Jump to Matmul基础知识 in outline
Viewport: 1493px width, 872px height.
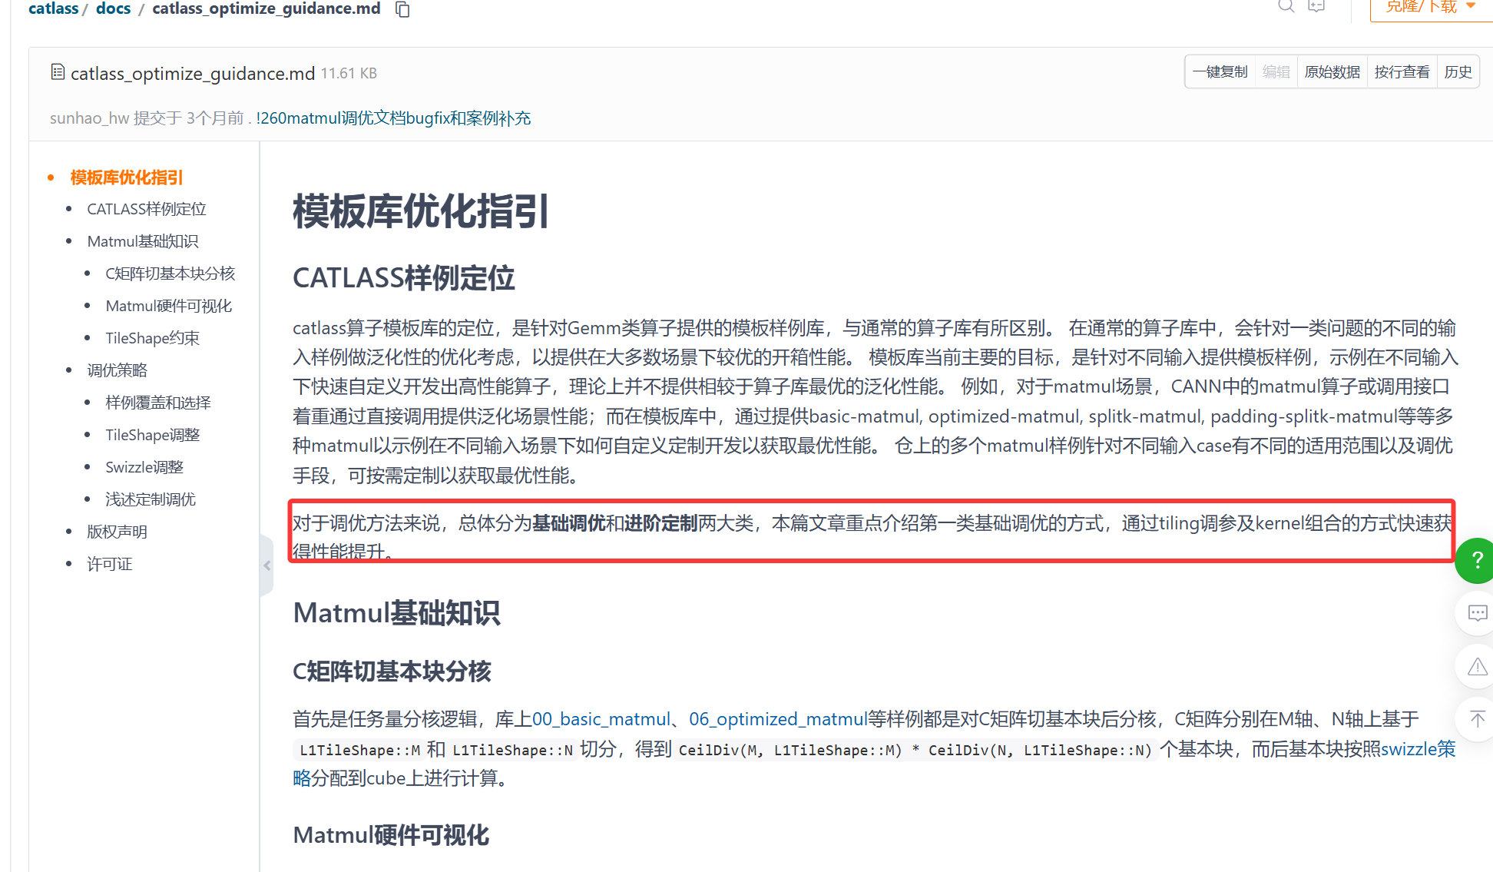pos(143,241)
